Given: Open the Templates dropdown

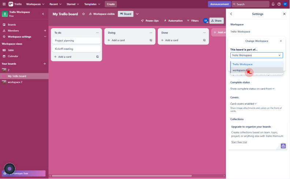Looking at the screenshot, I should (x=92, y=4).
